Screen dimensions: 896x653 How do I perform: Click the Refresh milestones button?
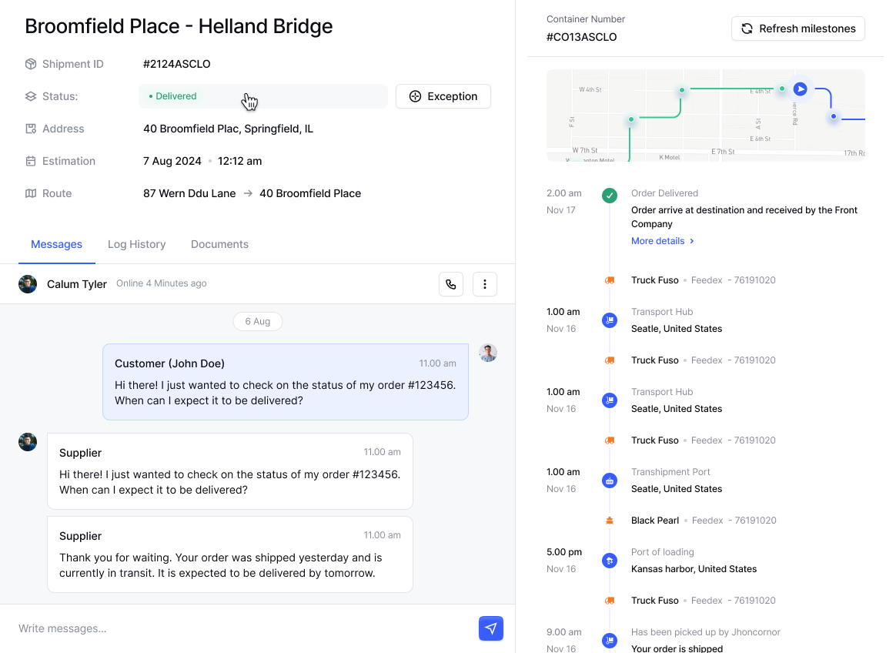pos(798,28)
